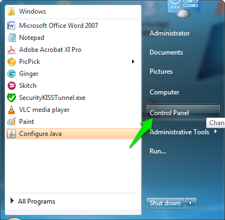Open the Notepad icon
This screenshot has width=225, height=220.
(11, 38)
